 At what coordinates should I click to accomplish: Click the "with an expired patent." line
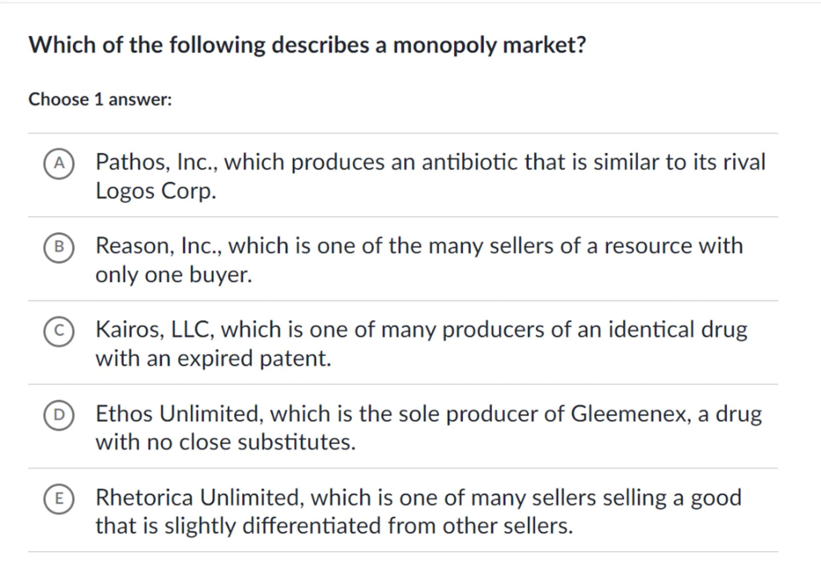(x=213, y=358)
